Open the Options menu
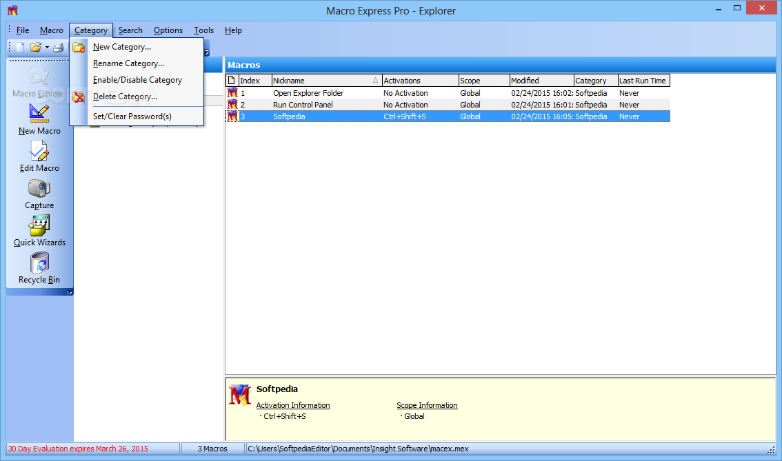Viewport: 782px width, 461px height. [168, 30]
